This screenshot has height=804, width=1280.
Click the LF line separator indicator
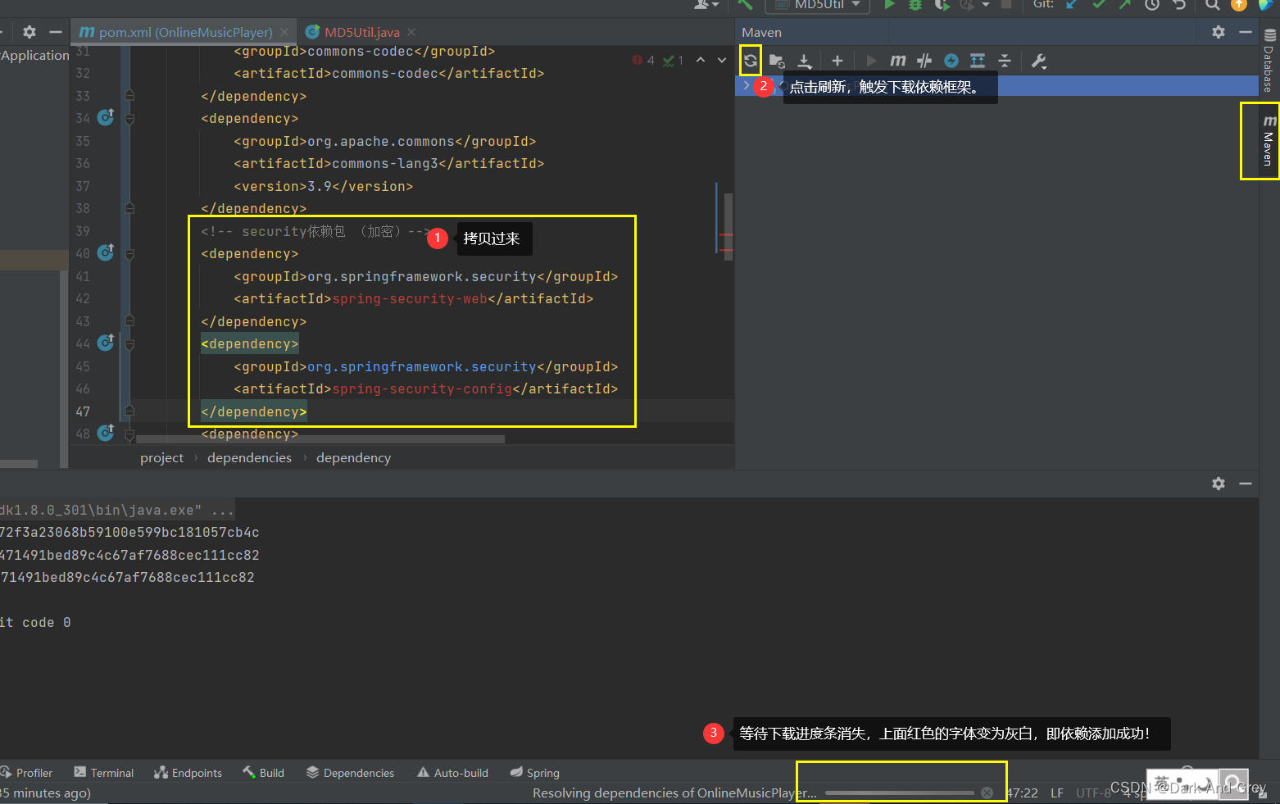1057,793
